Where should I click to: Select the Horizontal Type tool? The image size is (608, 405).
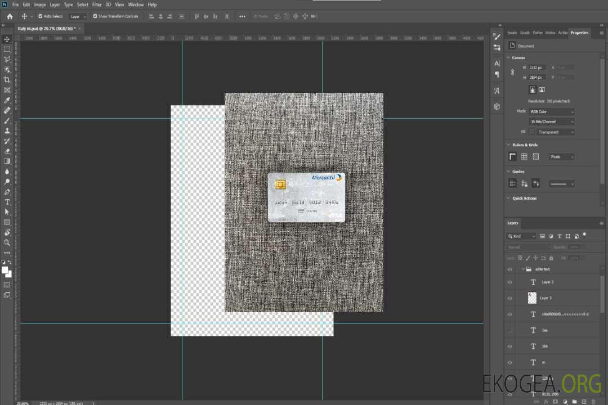point(7,202)
